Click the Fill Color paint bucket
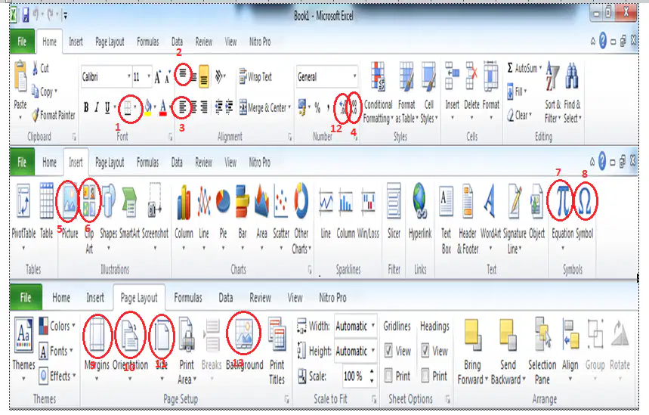 [x=148, y=107]
